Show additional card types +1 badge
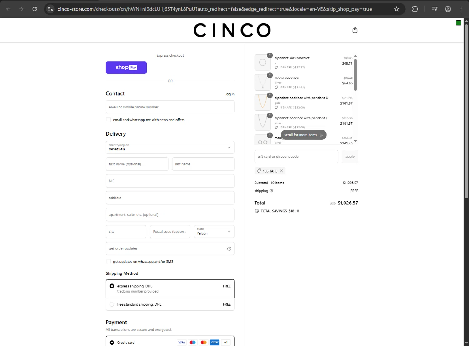The height and width of the screenshot is (346, 469). click(226, 343)
